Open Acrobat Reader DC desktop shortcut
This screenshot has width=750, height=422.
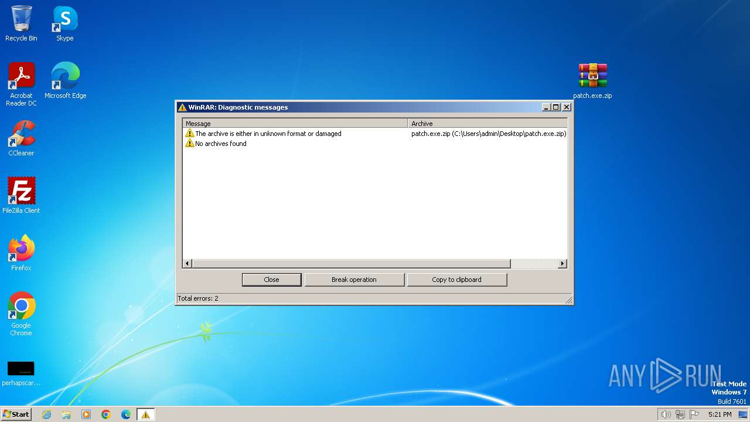21,84
